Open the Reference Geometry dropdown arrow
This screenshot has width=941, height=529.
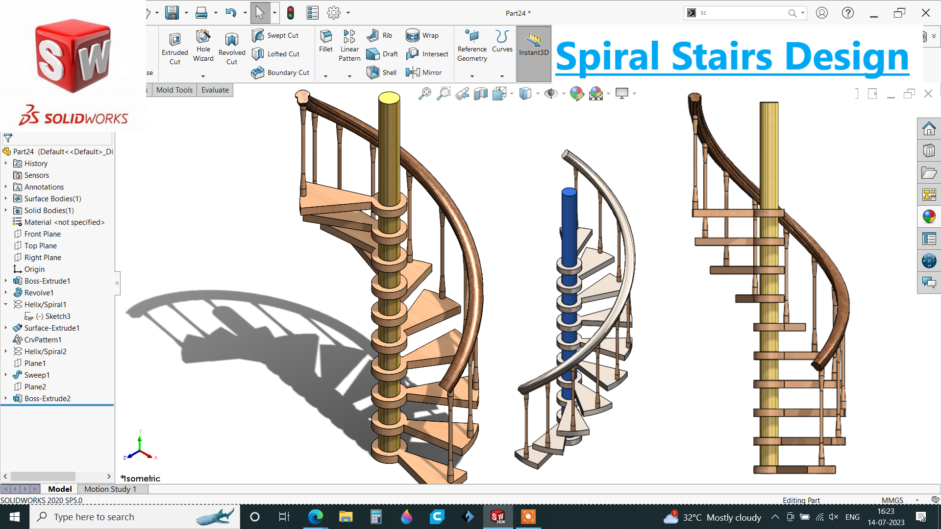472,76
